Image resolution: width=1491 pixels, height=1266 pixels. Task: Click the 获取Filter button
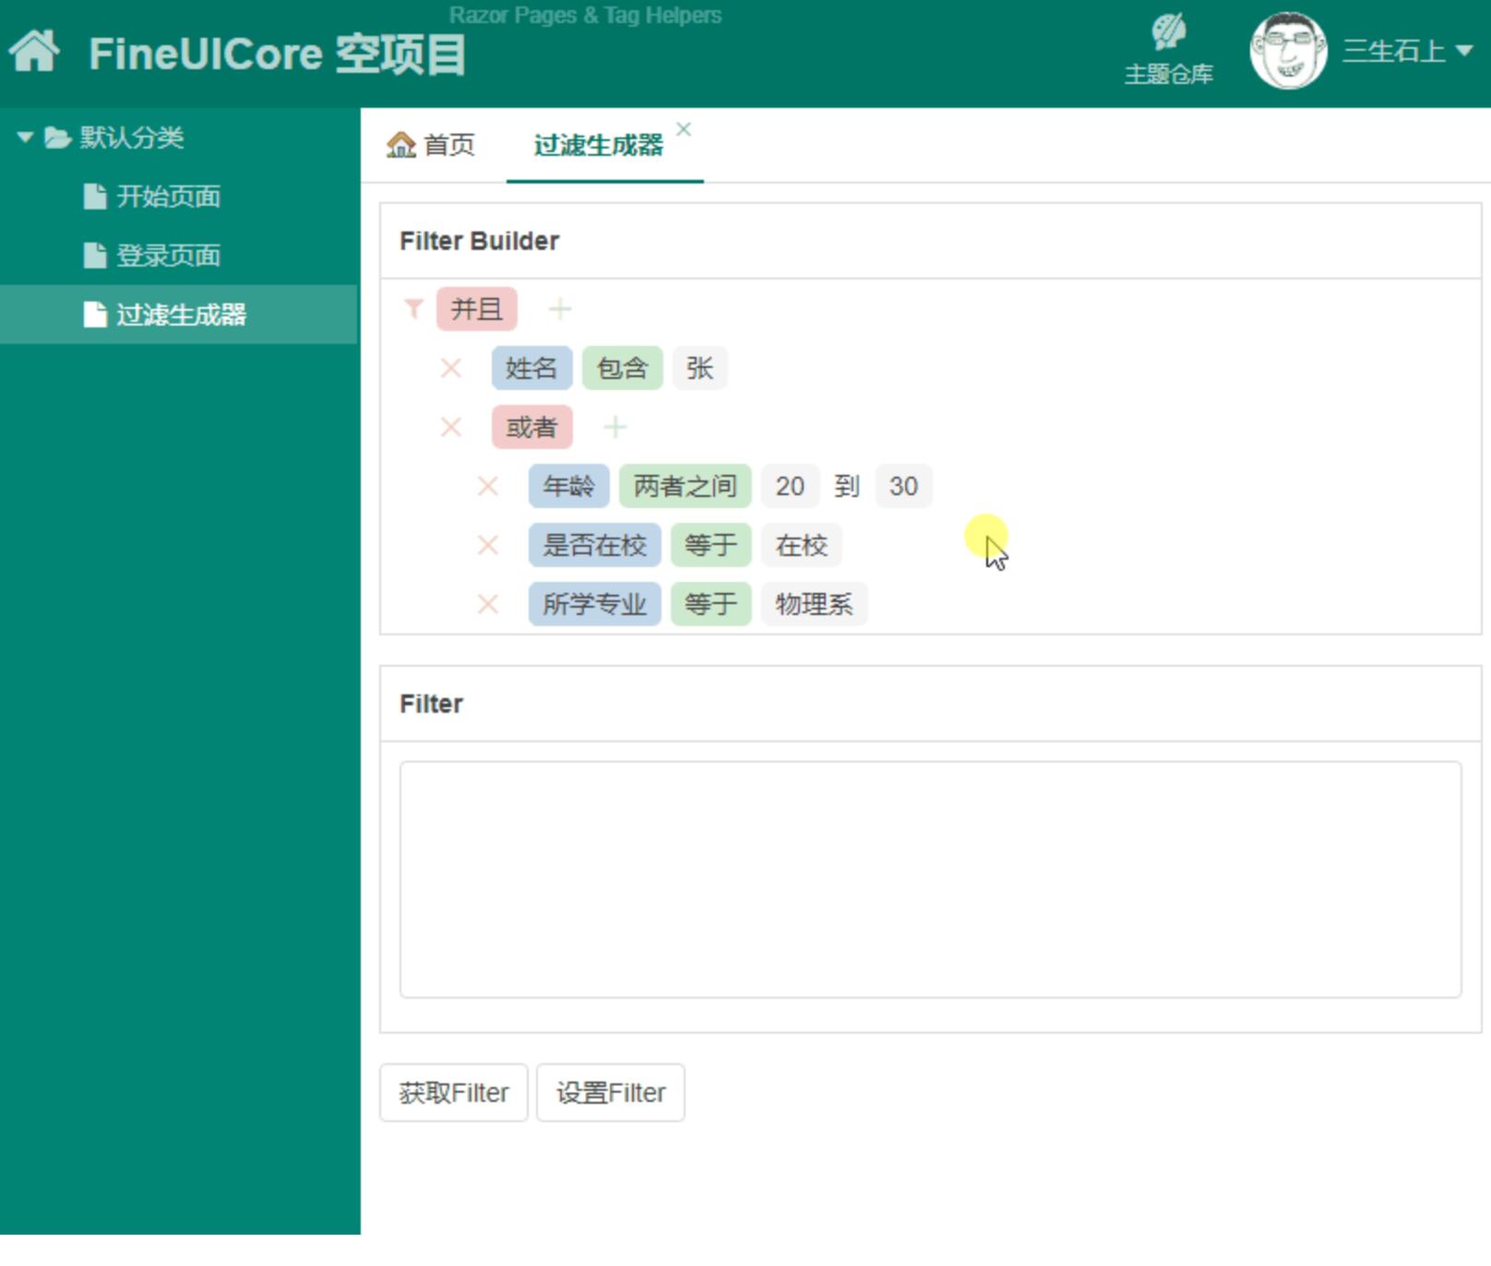tap(454, 1093)
